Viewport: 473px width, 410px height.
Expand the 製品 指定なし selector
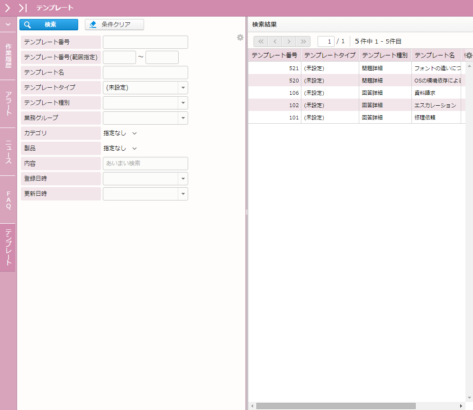[120, 148]
